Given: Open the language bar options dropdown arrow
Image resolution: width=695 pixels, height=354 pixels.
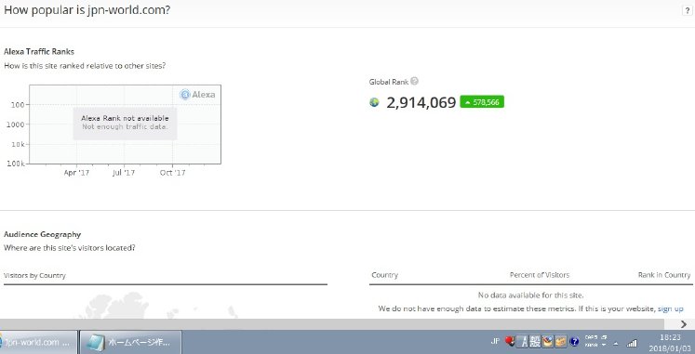Looking at the screenshot, I should click(604, 345).
